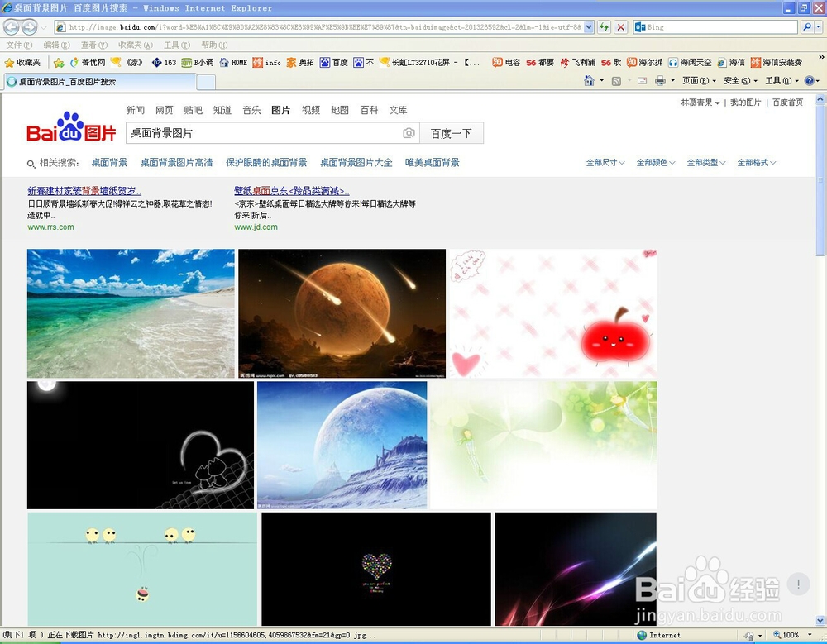Open the 安全(S) command bar dropdown
The height and width of the screenshot is (644, 827).
(x=740, y=81)
